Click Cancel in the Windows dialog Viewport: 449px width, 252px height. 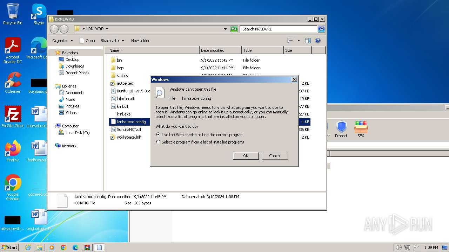point(275,156)
